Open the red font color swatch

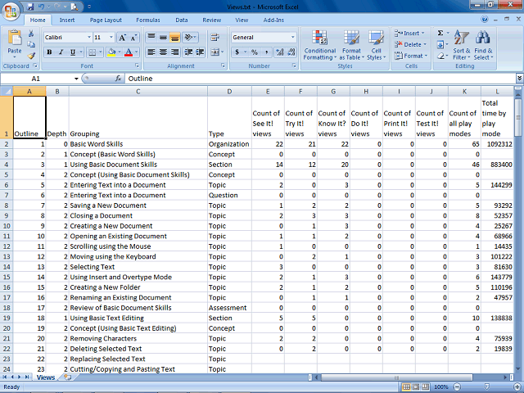129,52
